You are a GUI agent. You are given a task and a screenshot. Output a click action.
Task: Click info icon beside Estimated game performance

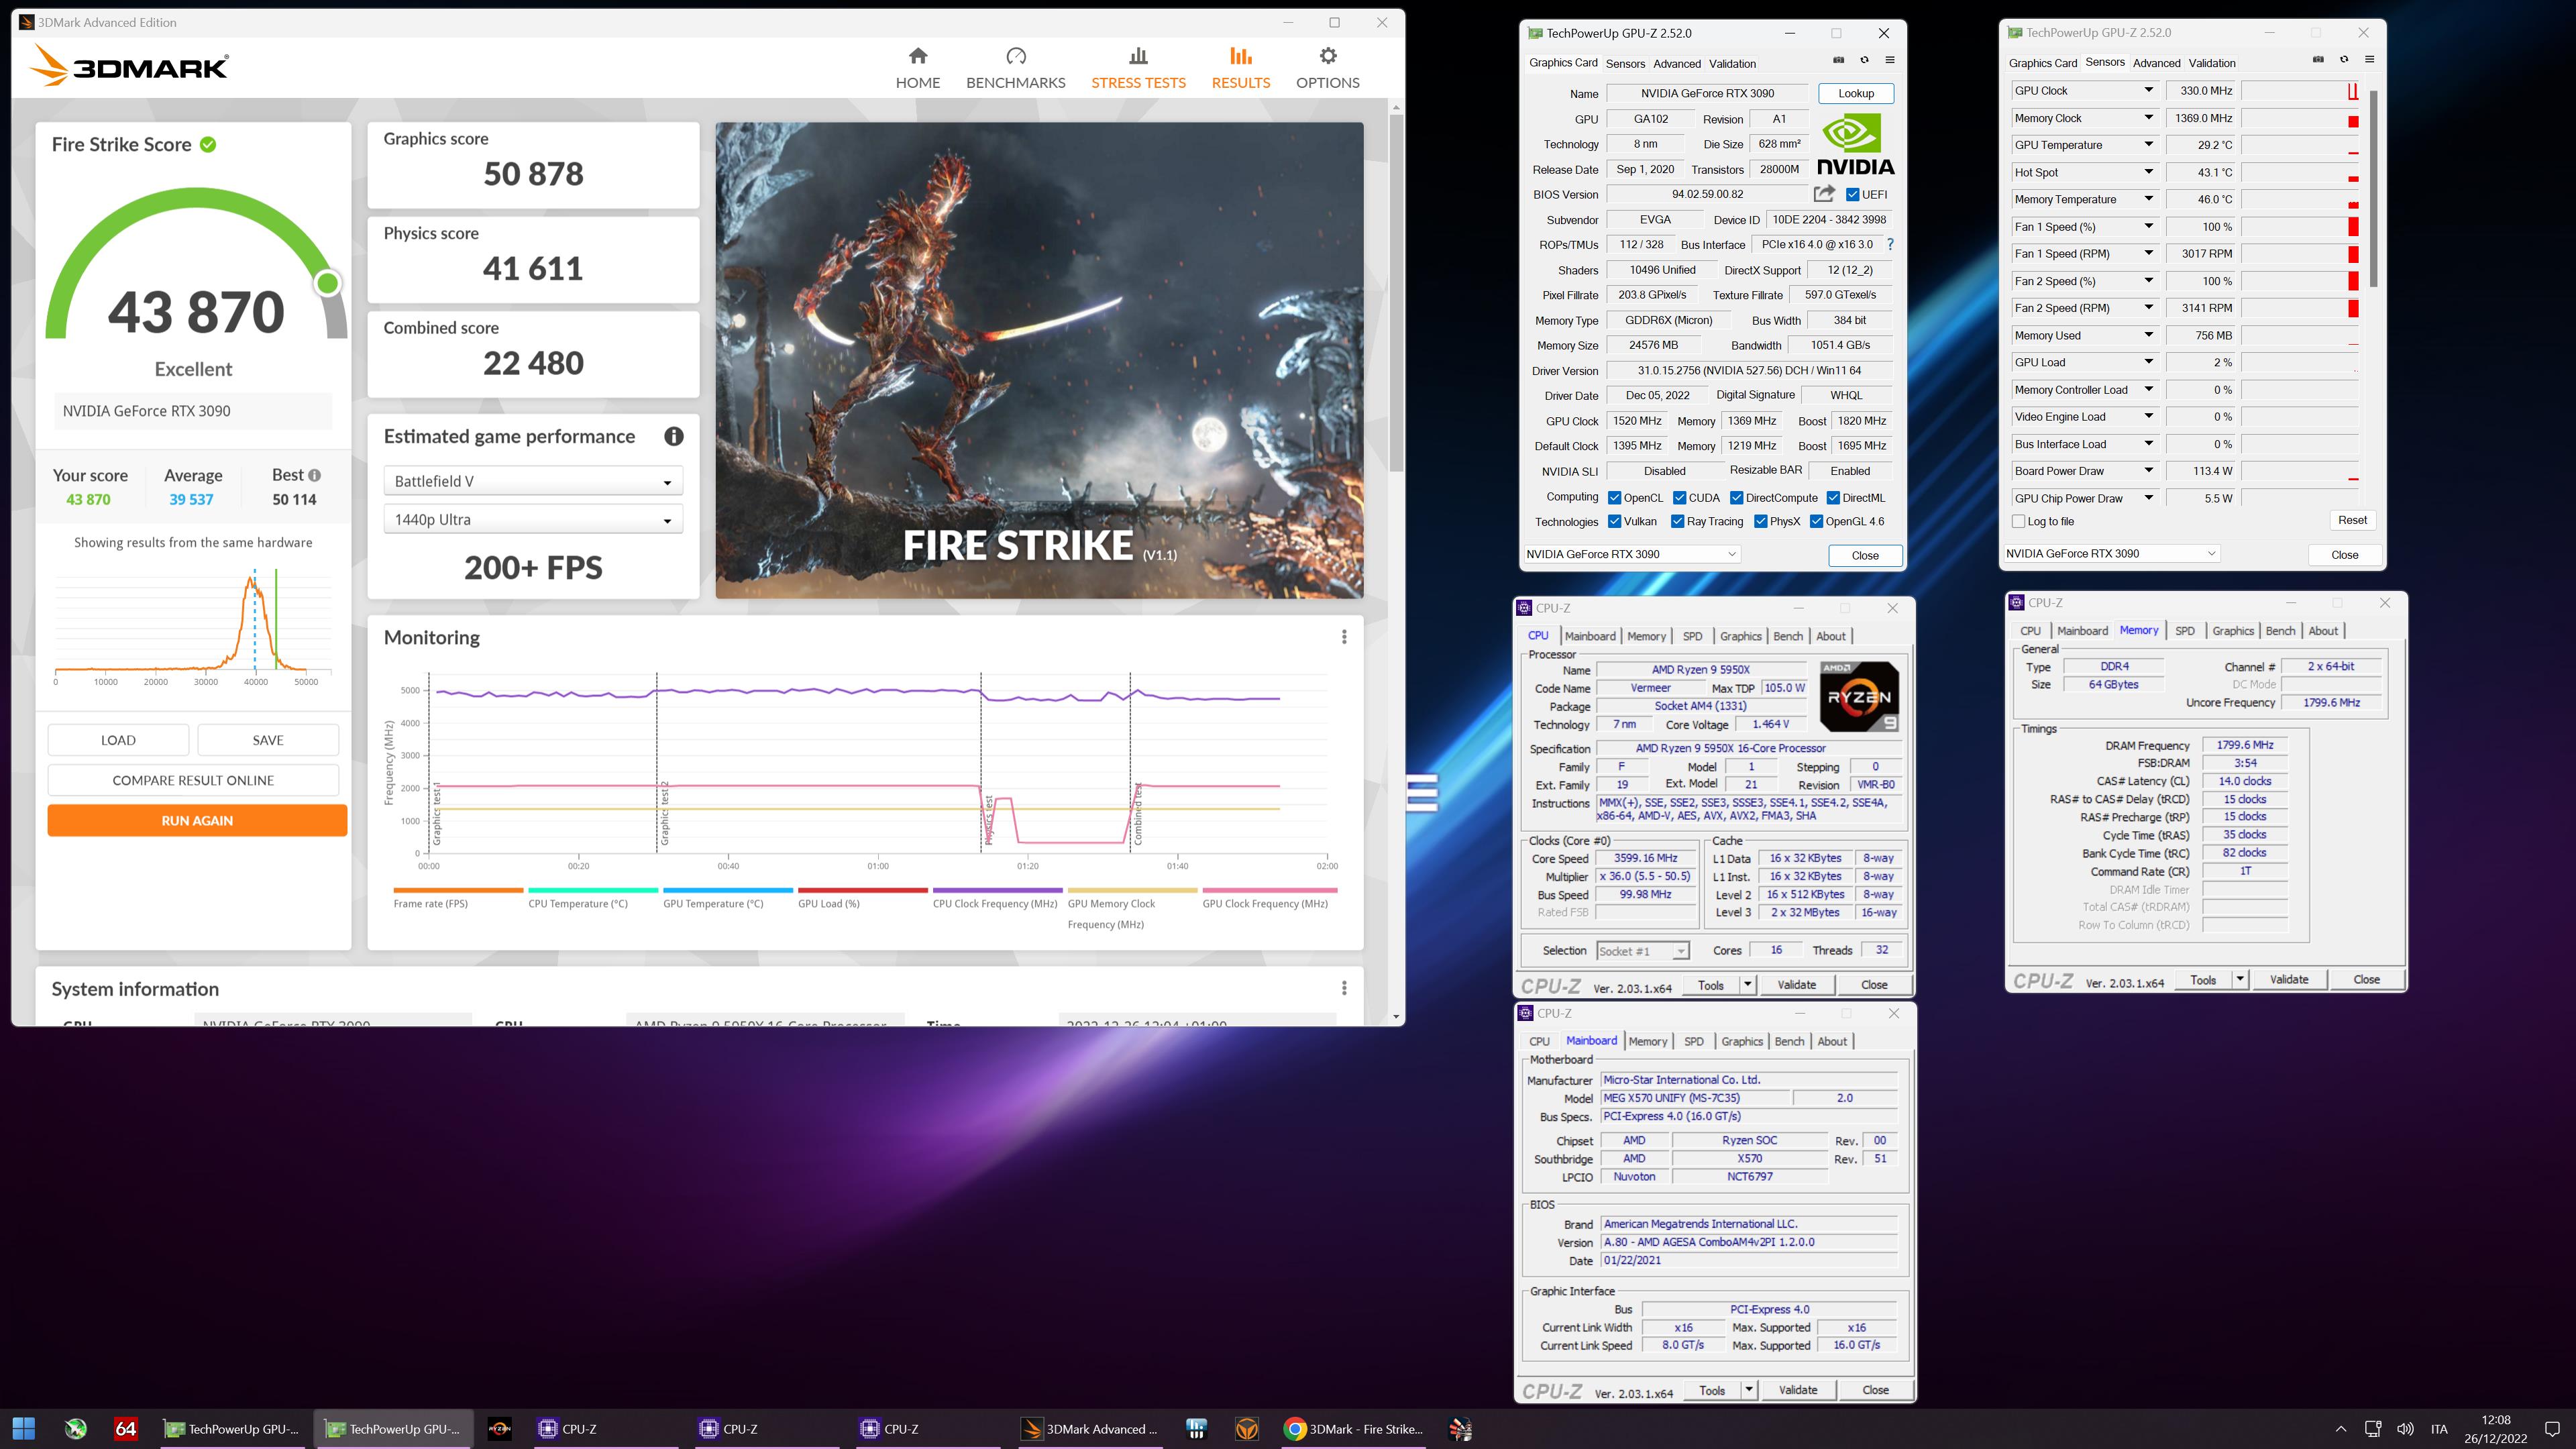point(674,436)
